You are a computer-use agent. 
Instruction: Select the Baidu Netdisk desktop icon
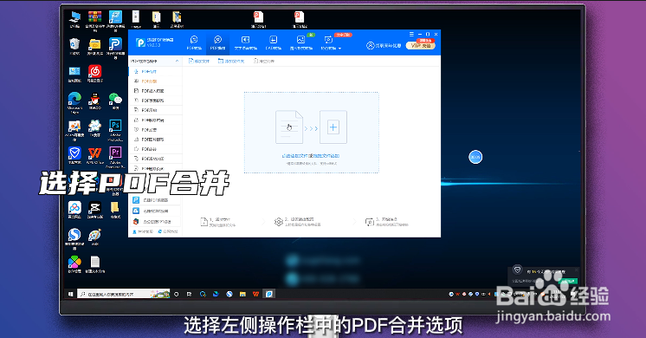coord(74,210)
